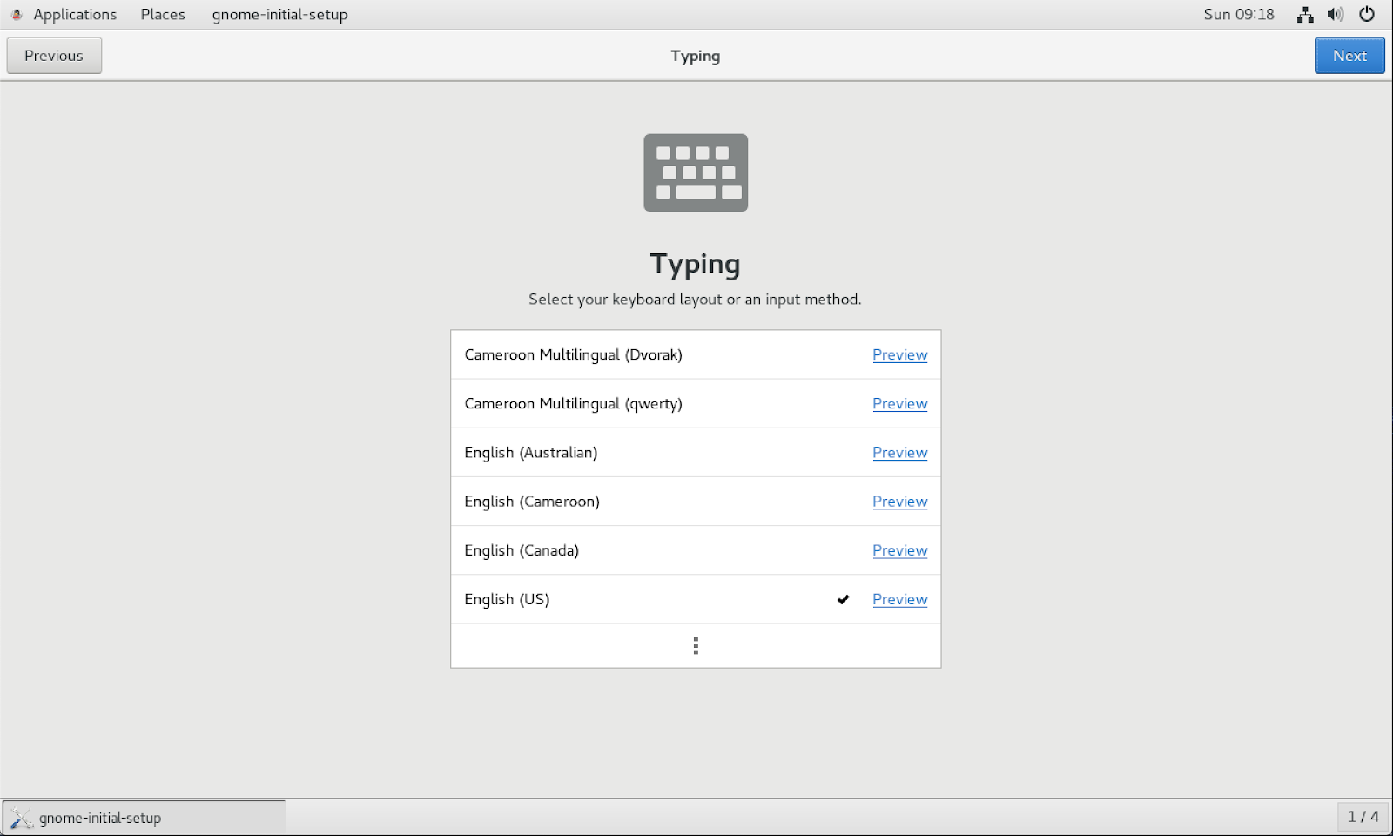
Task: Go to the Next setup page
Action: click(x=1349, y=56)
